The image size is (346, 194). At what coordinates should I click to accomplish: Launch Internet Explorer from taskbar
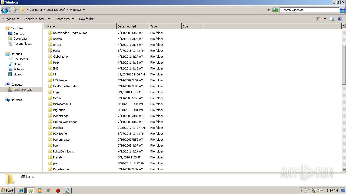point(21,190)
